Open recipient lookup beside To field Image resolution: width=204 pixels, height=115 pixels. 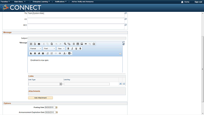click(126, 13)
